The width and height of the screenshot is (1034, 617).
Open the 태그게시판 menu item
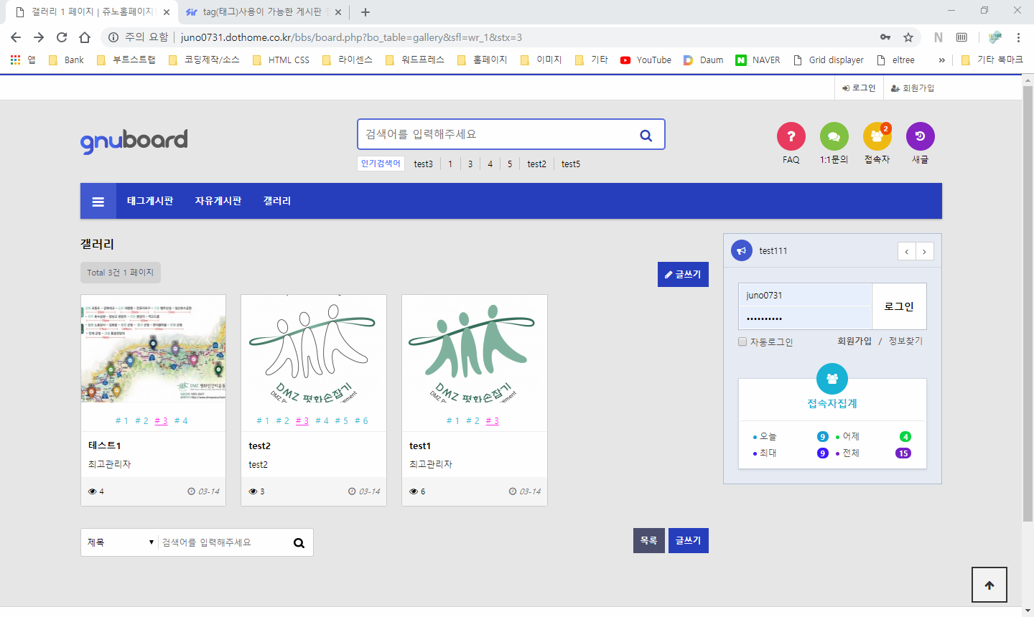(x=150, y=201)
